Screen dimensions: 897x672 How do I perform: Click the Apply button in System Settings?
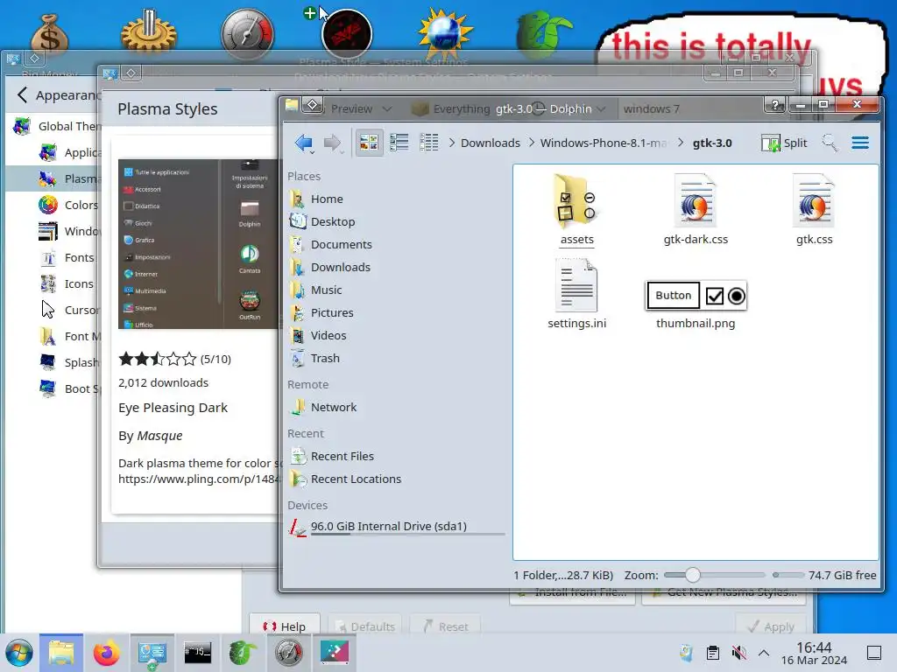tap(770, 626)
